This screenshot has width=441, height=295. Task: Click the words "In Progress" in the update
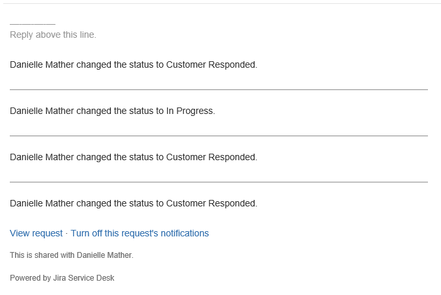tap(190, 111)
